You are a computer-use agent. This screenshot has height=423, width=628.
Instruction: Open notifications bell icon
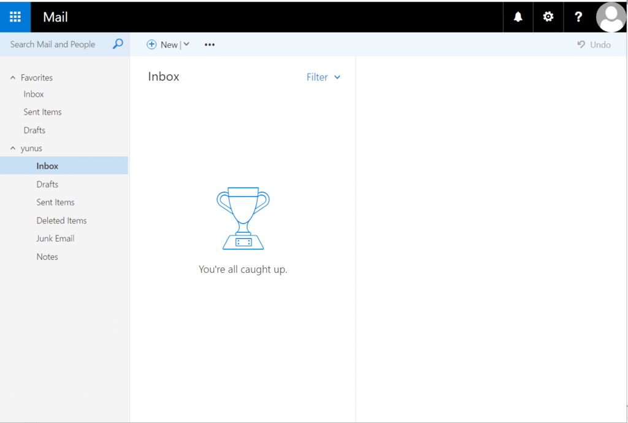(518, 17)
